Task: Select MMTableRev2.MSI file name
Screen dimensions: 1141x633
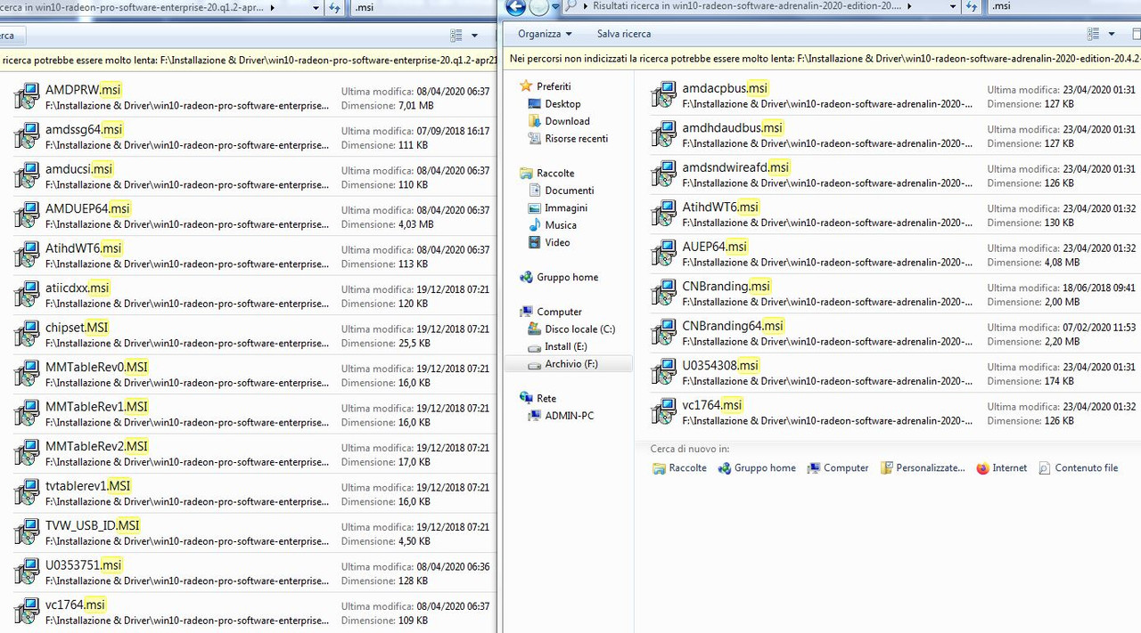Action: [x=97, y=446]
